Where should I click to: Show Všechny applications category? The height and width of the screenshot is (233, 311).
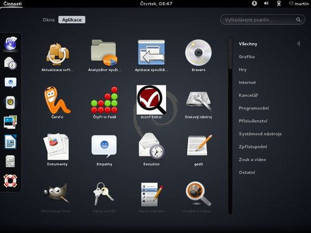click(248, 44)
